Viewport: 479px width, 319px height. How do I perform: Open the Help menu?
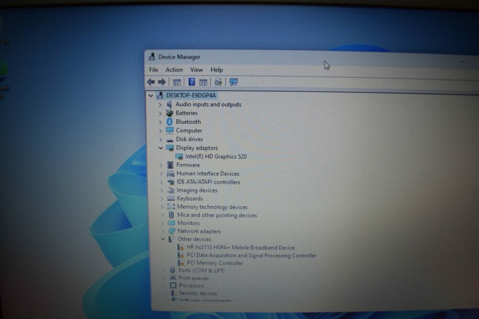(x=217, y=70)
